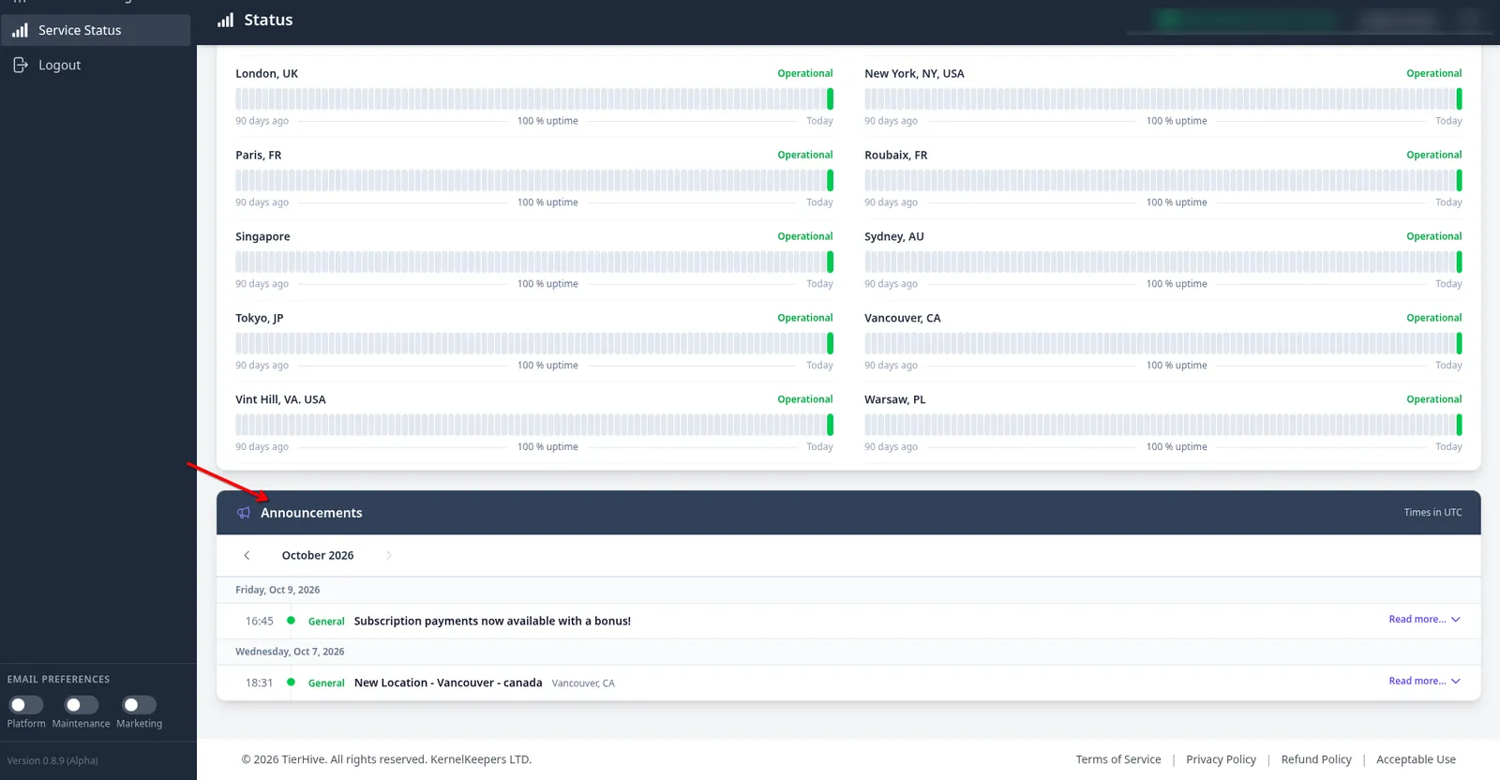Click the October 2026 month label
This screenshot has width=1500, height=780.
tap(318, 556)
